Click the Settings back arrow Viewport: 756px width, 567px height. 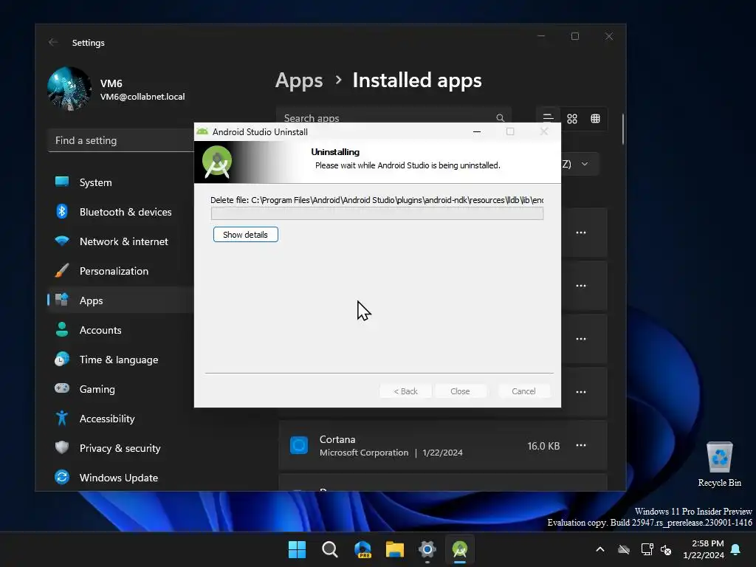(53, 42)
